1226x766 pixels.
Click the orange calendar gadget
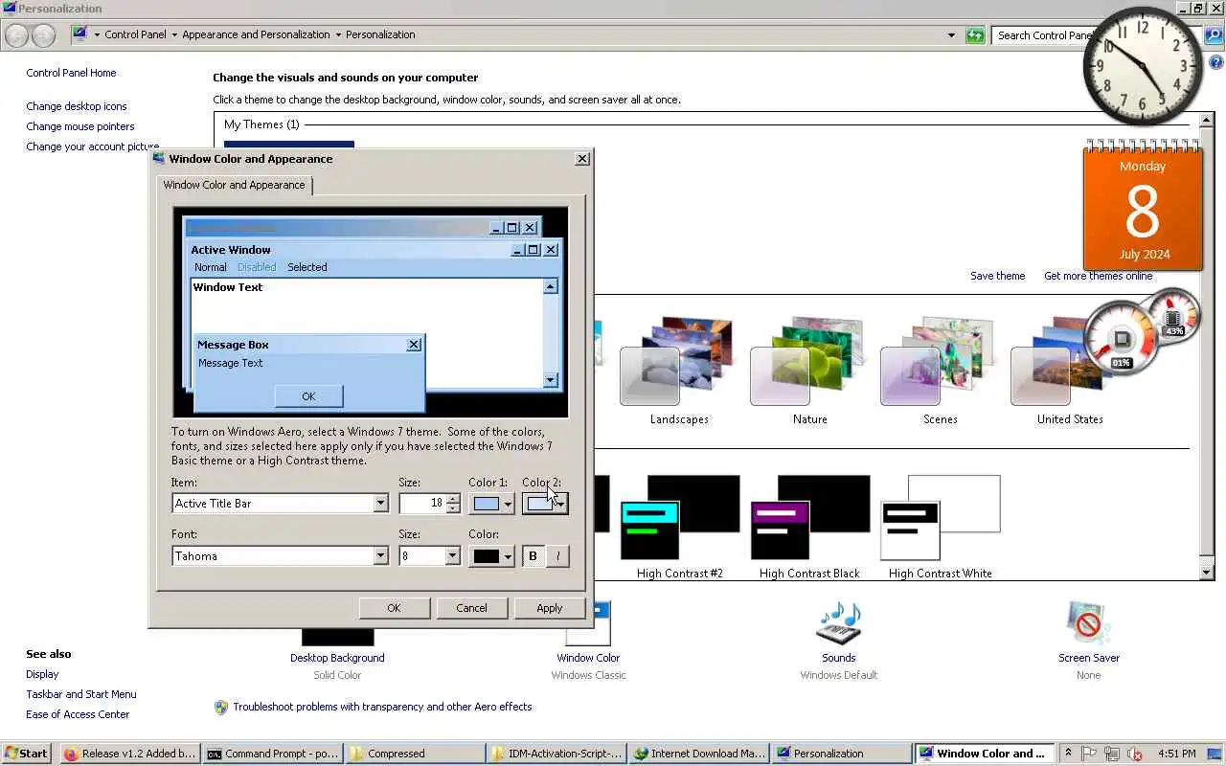(1143, 206)
